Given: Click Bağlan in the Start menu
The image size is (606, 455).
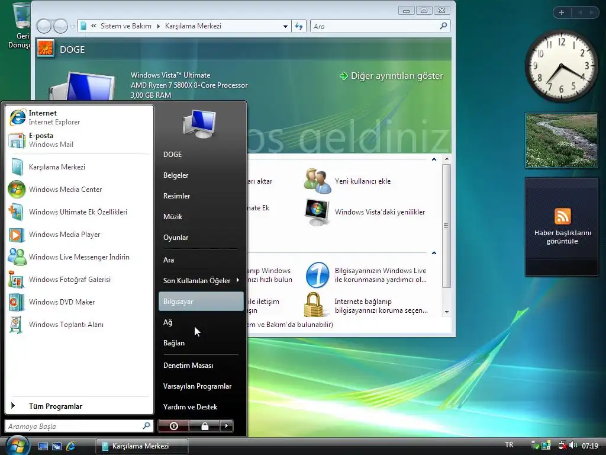Looking at the screenshot, I should (x=201, y=343).
